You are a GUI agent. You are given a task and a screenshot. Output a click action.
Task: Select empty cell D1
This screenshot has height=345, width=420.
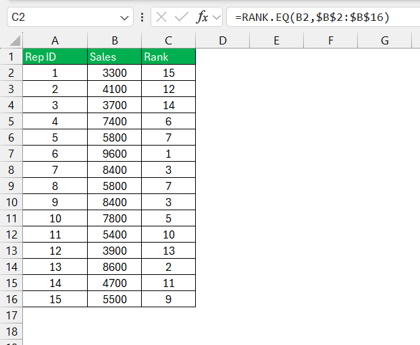(x=223, y=57)
